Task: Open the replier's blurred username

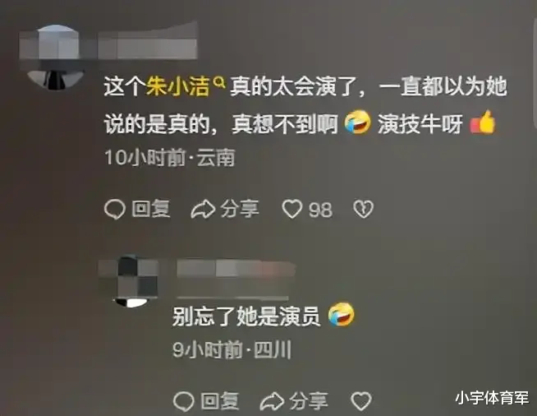Action: click(x=236, y=272)
